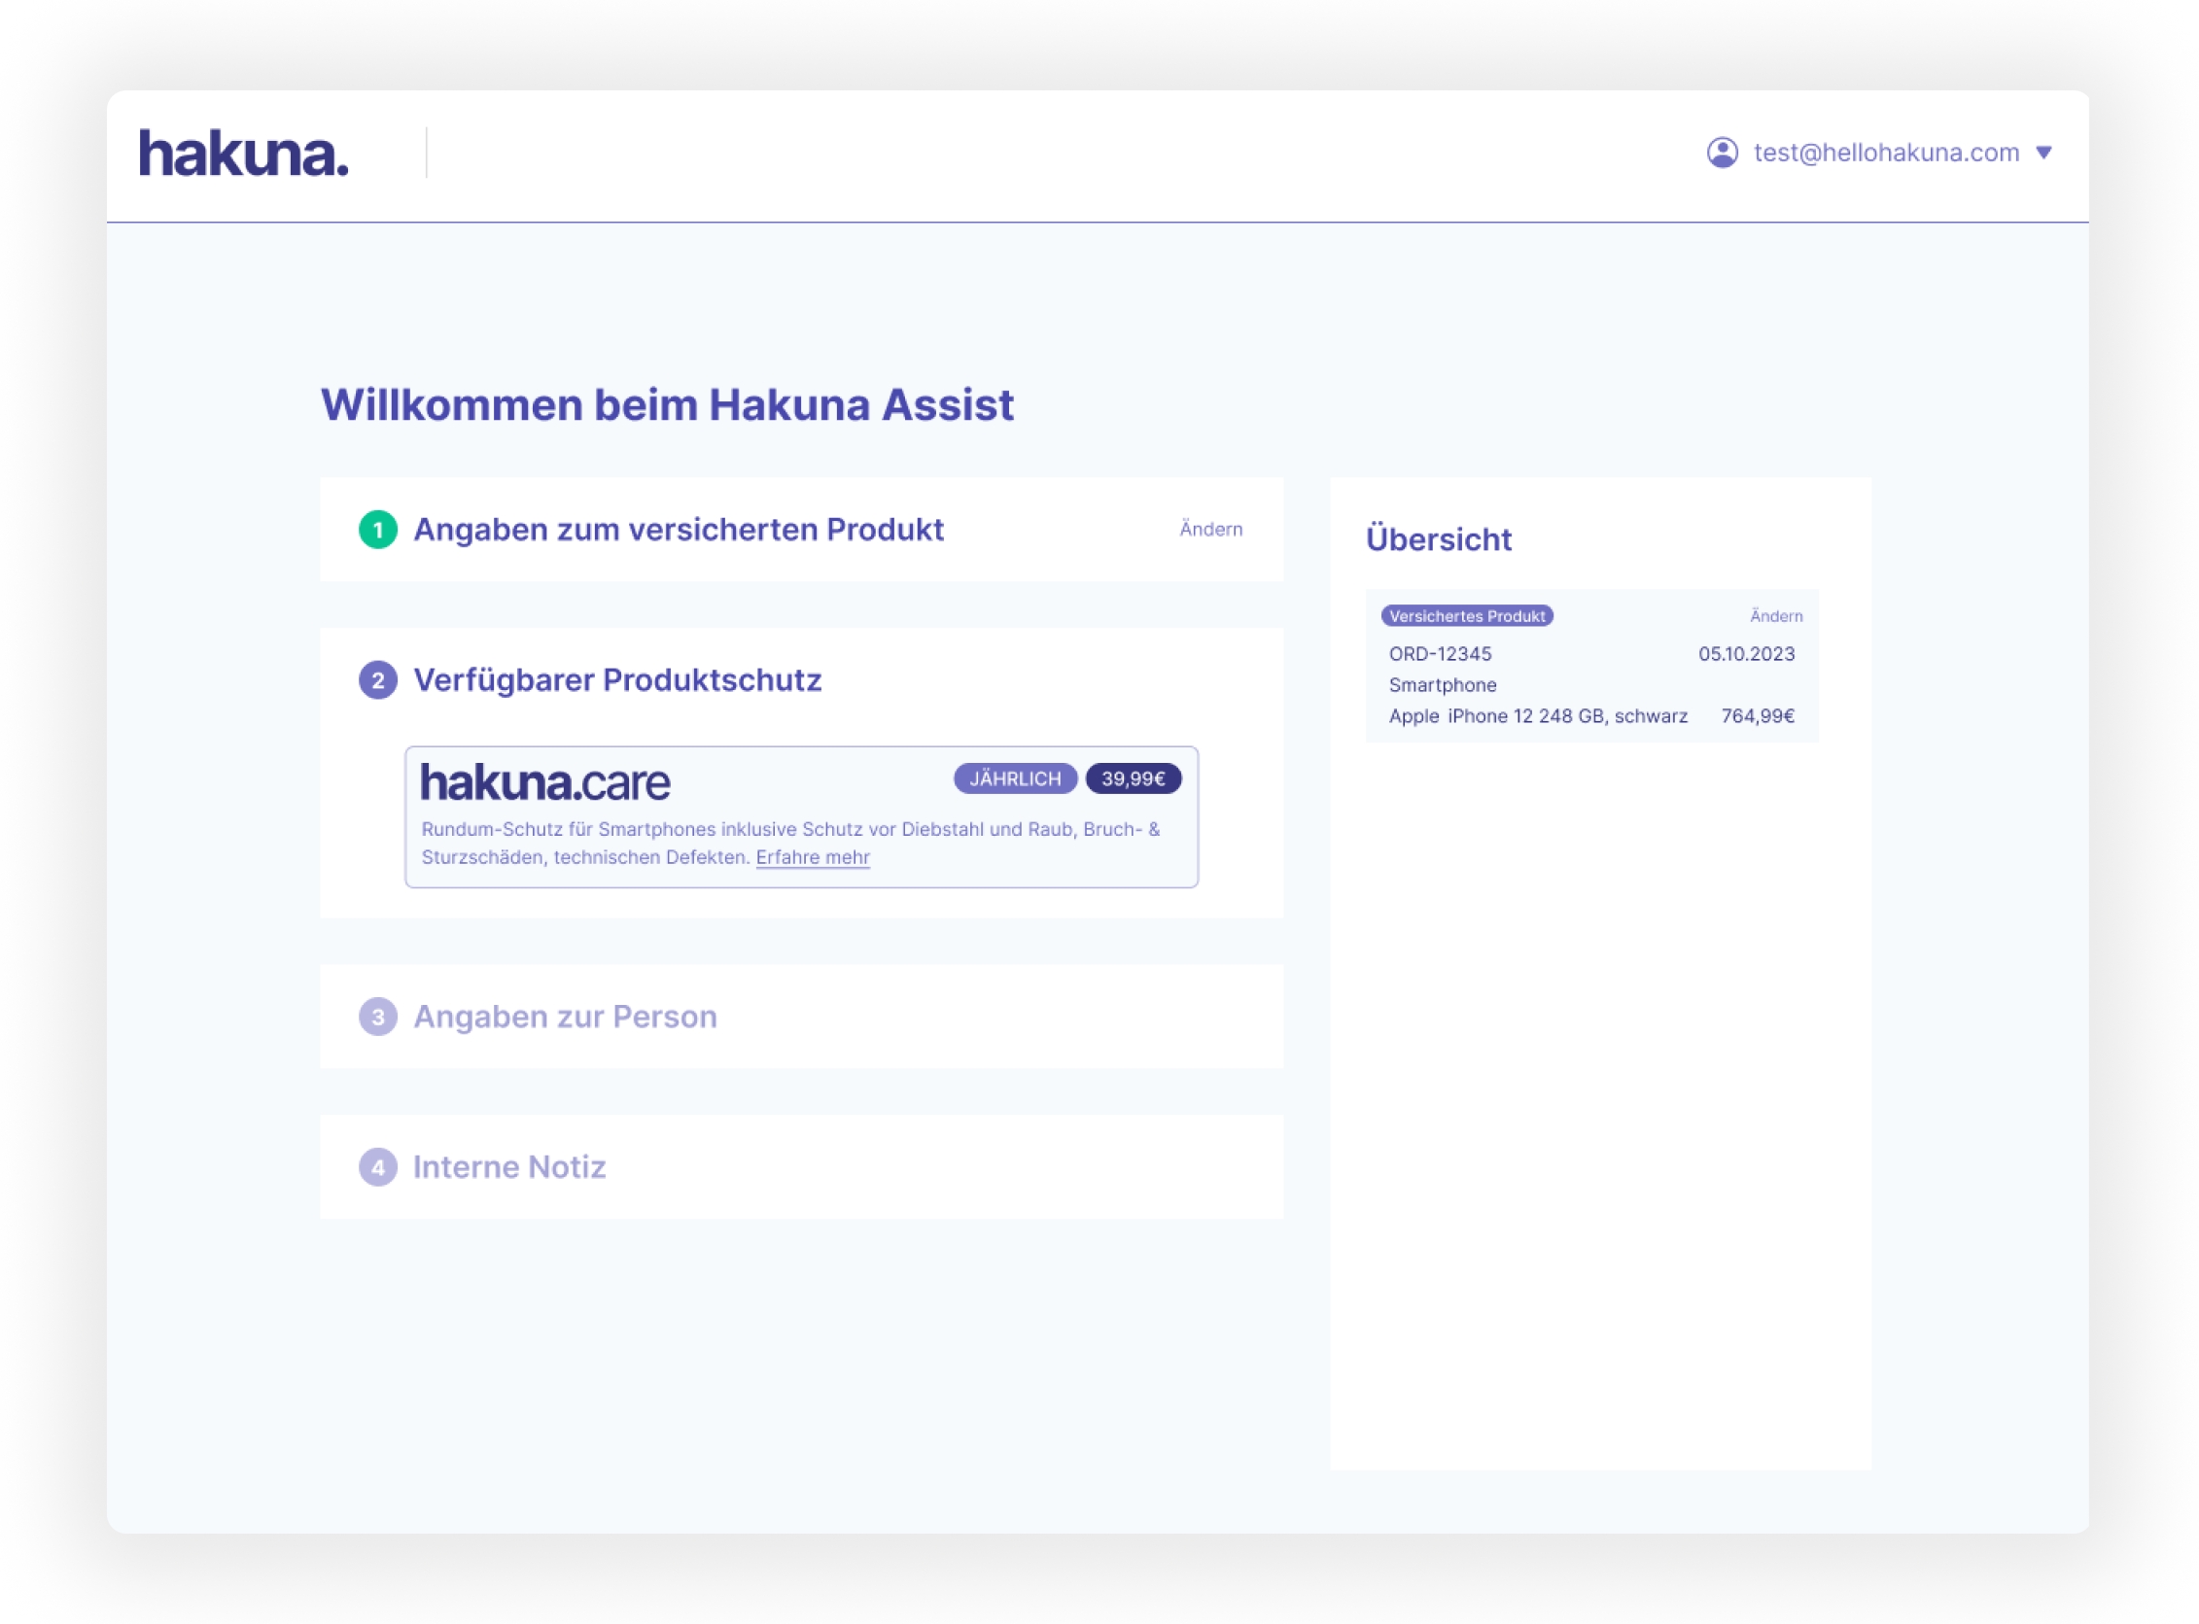Viewport: 2199px width, 1624px height.
Task: Click the hakuna.care logo
Action: coord(544,782)
